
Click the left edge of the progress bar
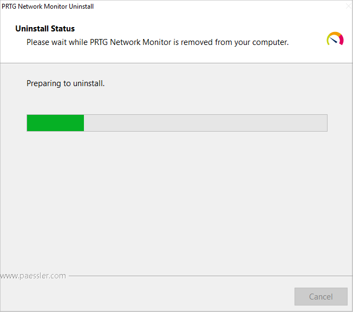28,123
